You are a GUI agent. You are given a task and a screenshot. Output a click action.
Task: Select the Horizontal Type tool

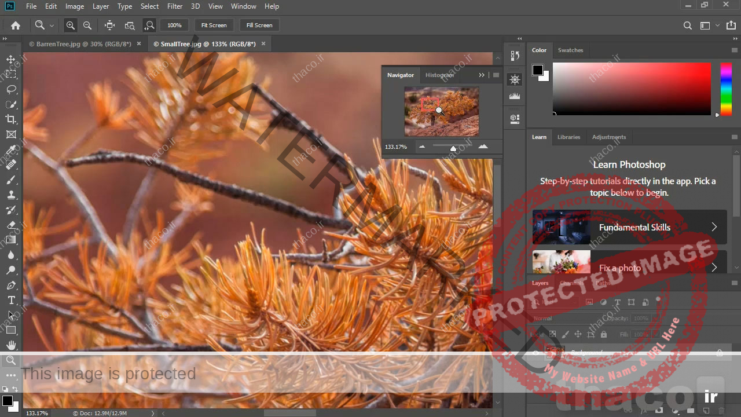[11, 301]
